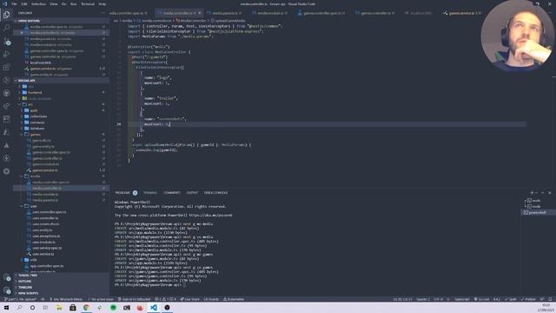Open the Selection menu
The image size is (556, 313).
[x=38, y=3]
